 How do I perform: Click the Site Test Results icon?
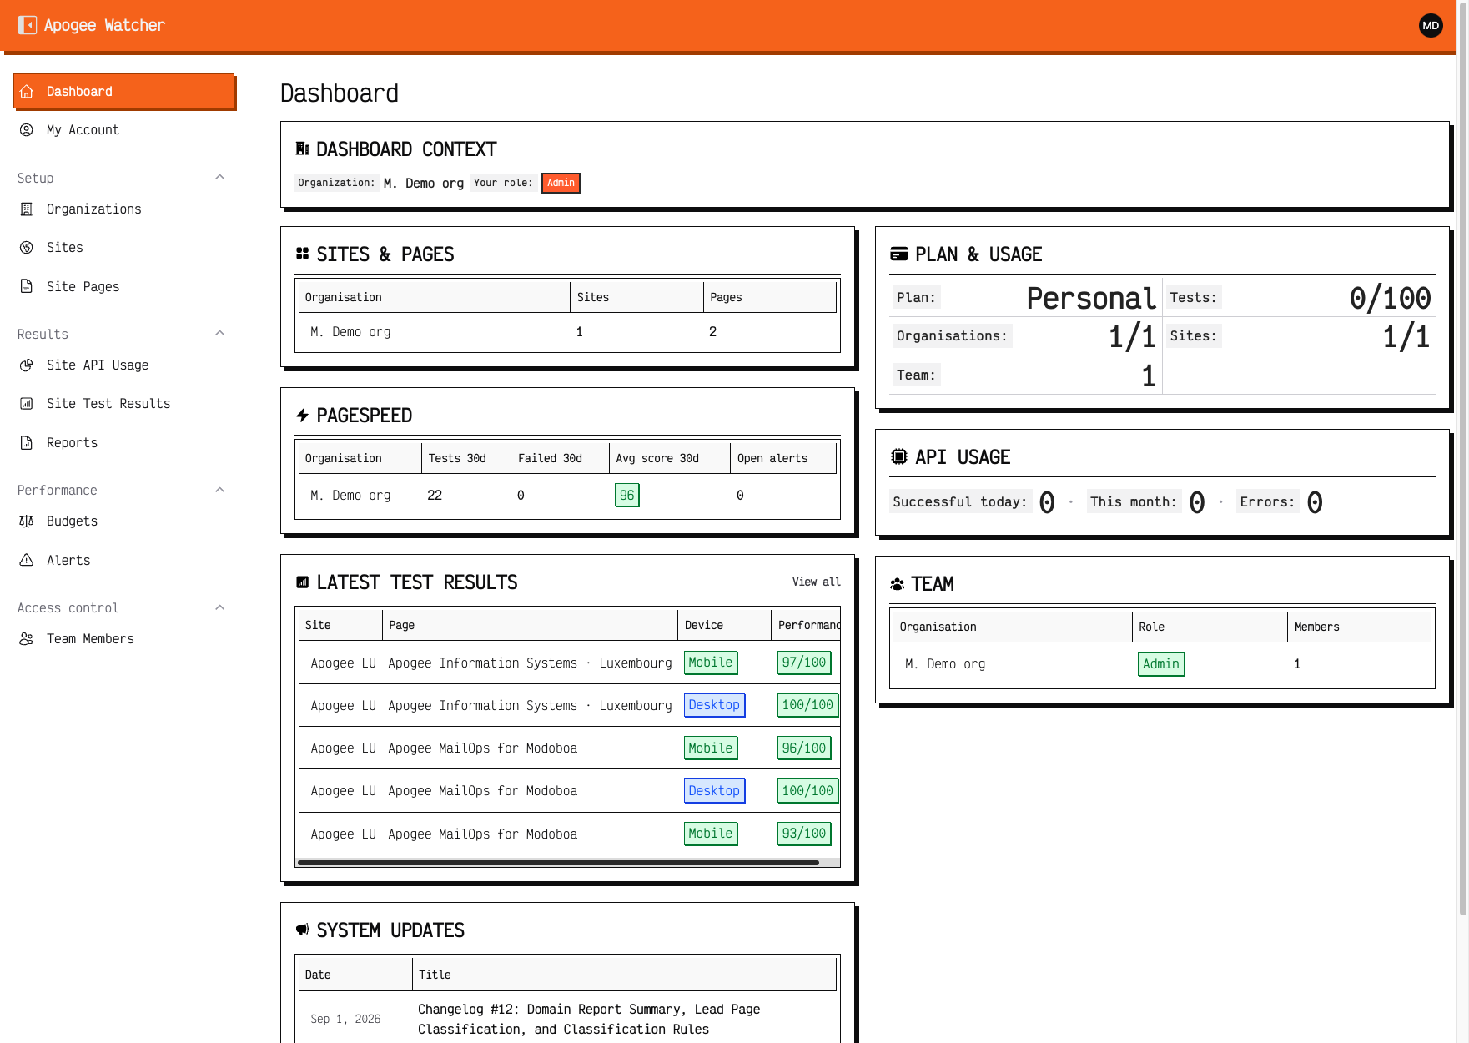click(27, 404)
